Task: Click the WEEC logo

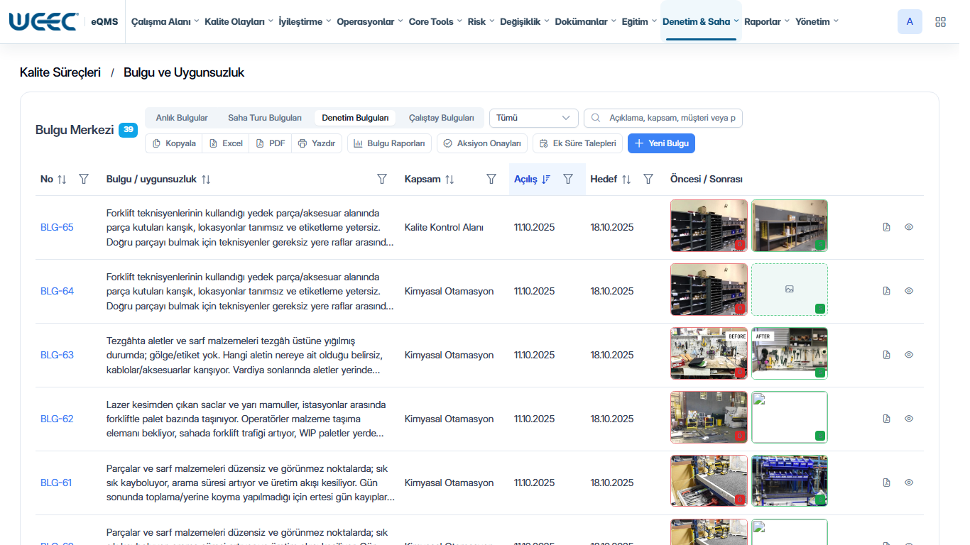Action: point(43,21)
